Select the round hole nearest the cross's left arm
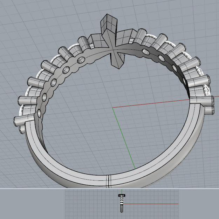 tap(81, 60)
